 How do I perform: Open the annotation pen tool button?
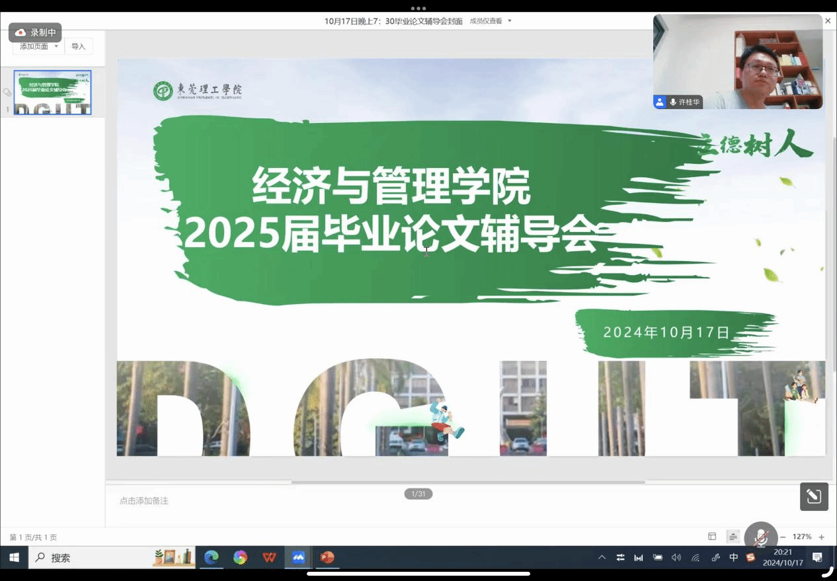(x=814, y=496)
